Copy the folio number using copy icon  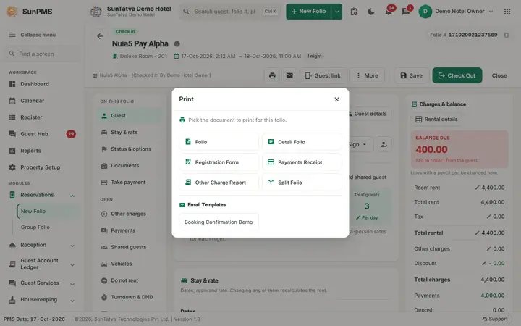(x=506, y=35)
